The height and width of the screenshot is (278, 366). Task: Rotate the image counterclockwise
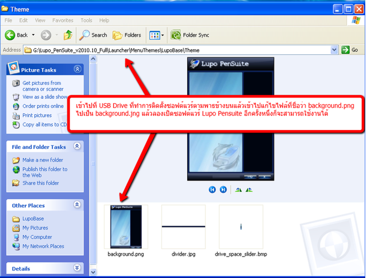click(x=249, y=189)
